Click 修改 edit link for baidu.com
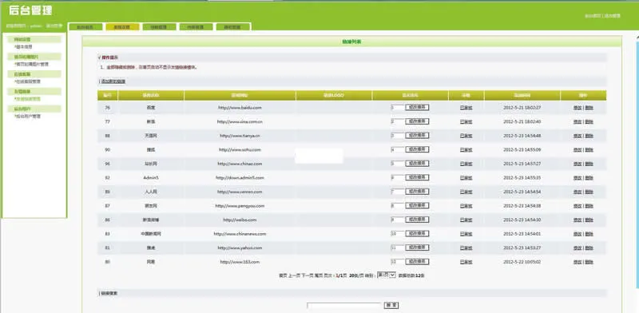This screenshot has height=313, width=639. click(577, 108)
